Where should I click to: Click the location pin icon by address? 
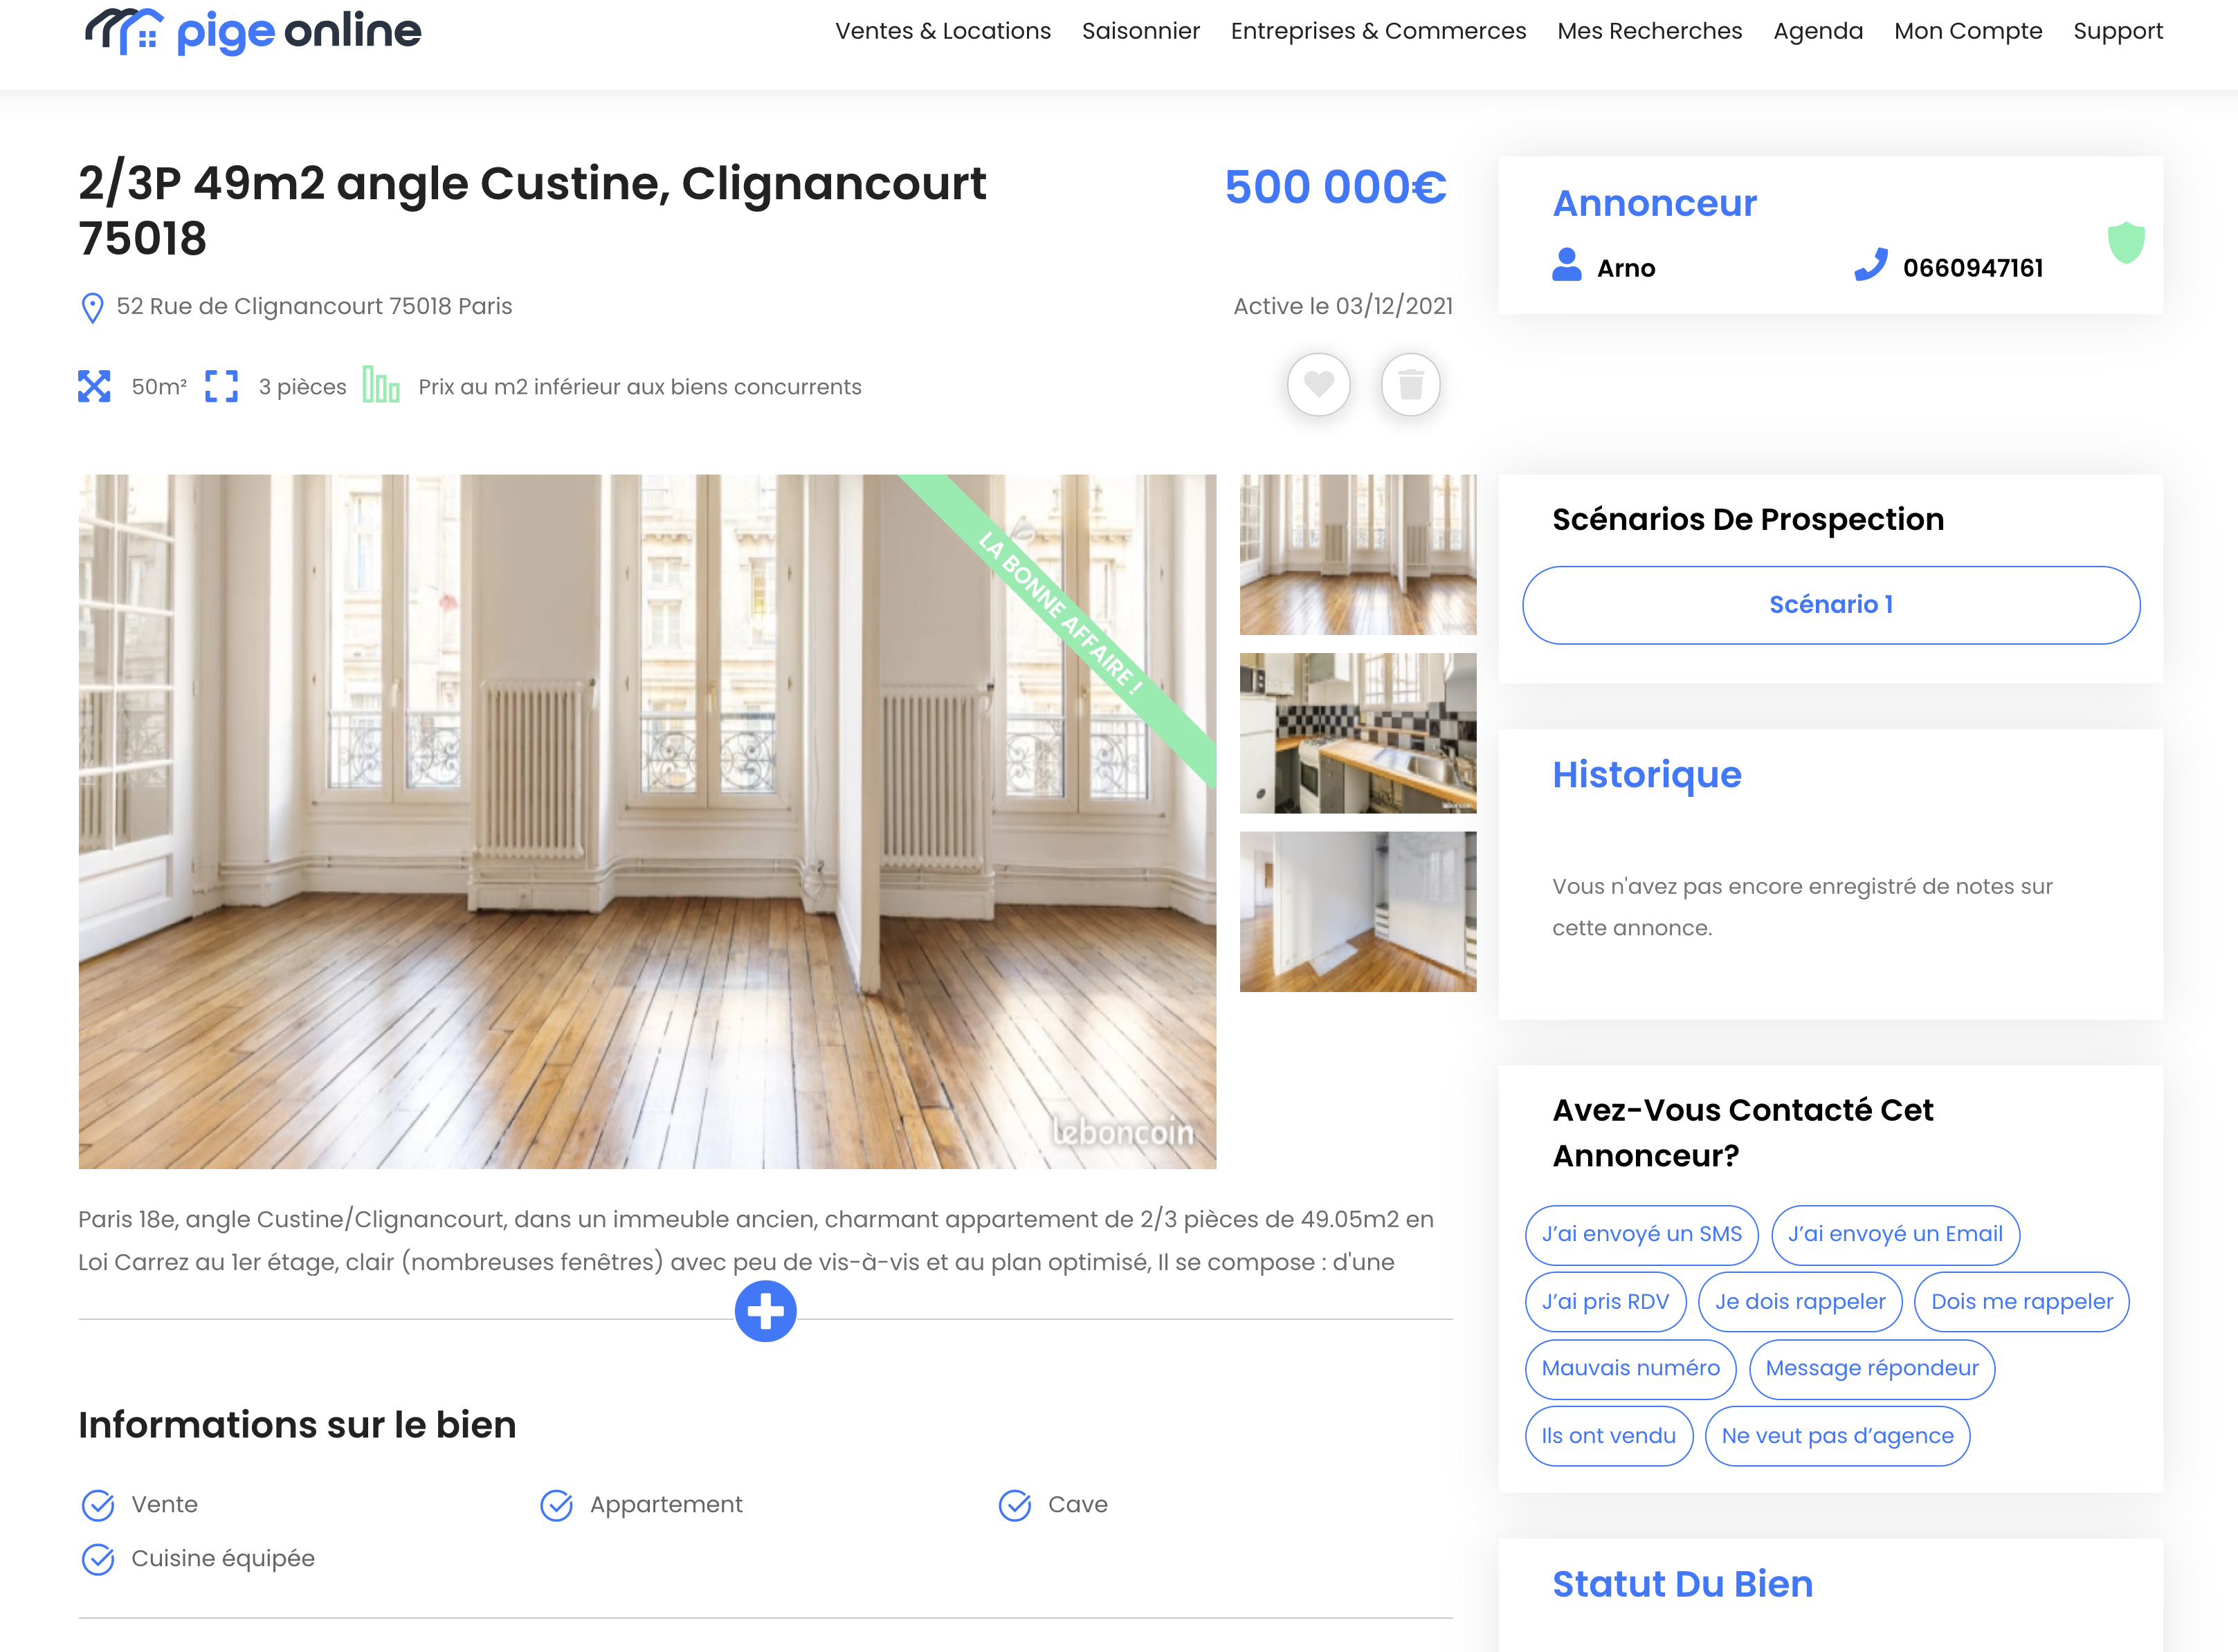(92, 308)
